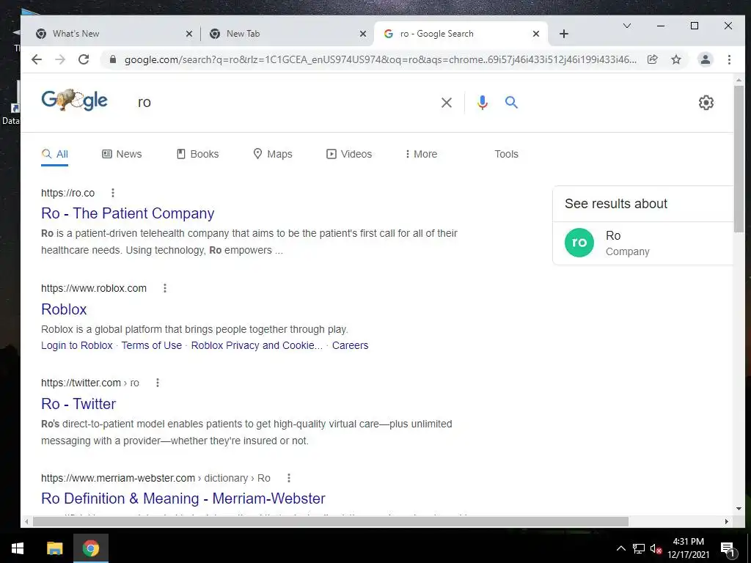Start voice search with the microphone icon
751x563 pixels.
tap(483, 103)
